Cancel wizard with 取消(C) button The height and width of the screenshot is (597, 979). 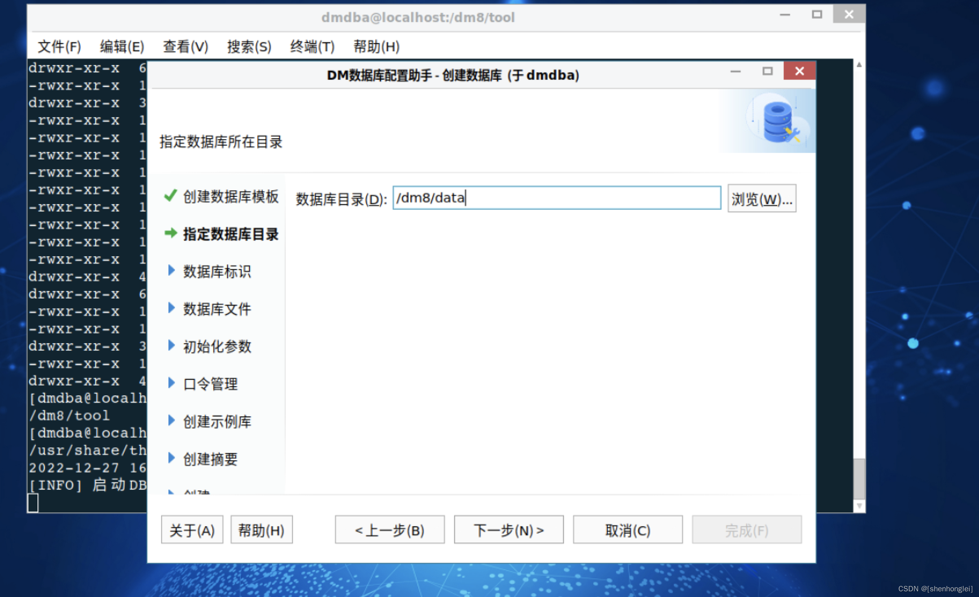coord(628,530)
